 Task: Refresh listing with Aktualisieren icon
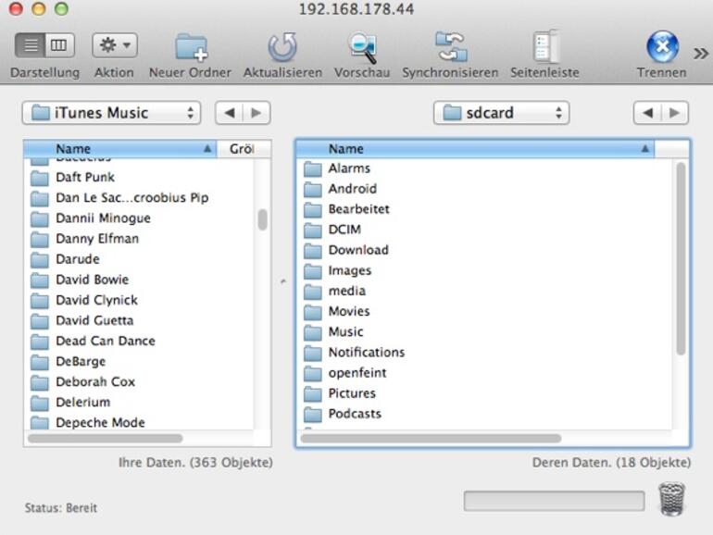pyautogui.click(x=282, y=47)
